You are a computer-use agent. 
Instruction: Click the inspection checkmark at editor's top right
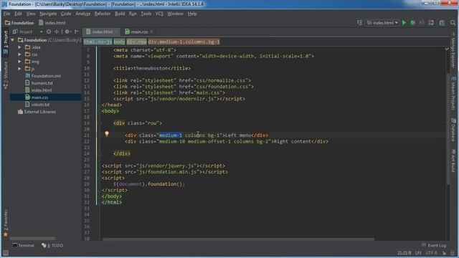(447, 49)
